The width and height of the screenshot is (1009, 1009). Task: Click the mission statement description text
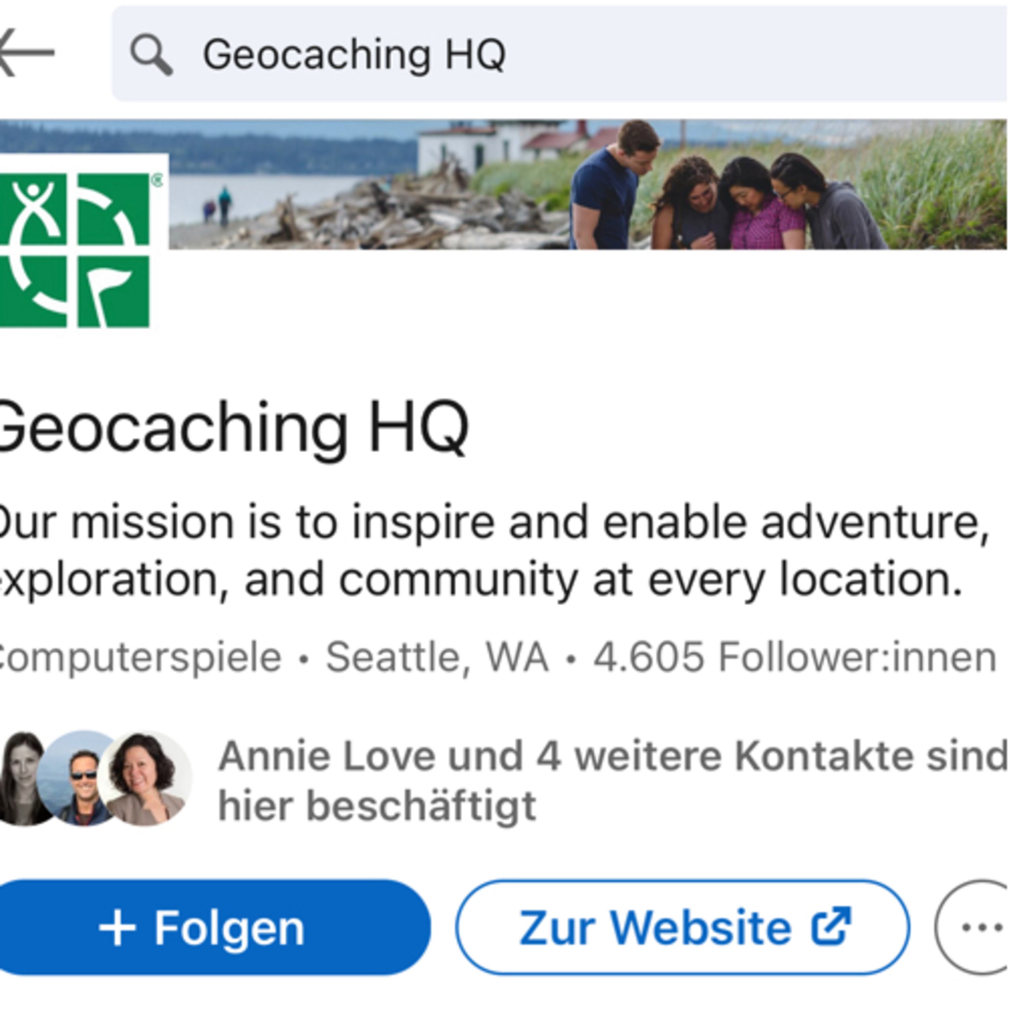[x=491, y=551]
